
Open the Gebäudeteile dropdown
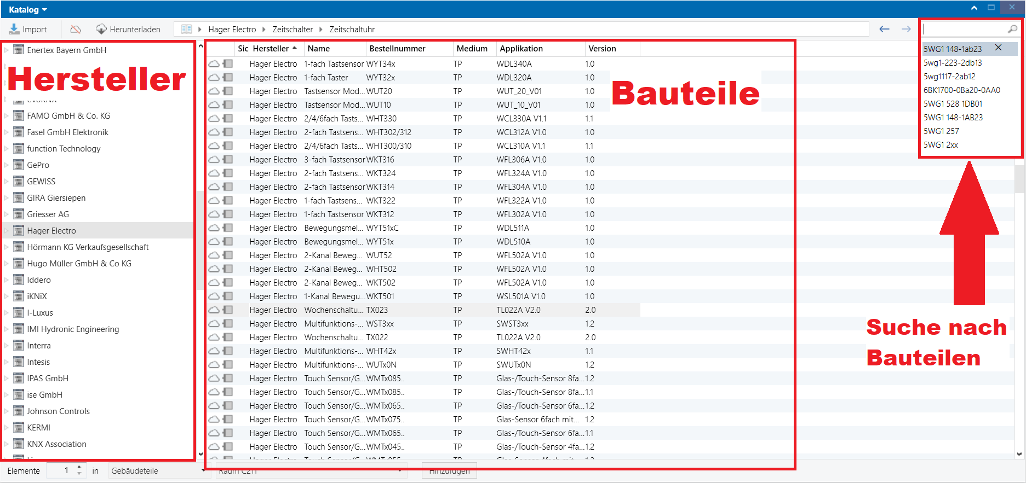(x=156, y=470)
